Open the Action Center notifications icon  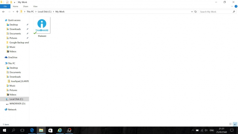click(231, 130)
